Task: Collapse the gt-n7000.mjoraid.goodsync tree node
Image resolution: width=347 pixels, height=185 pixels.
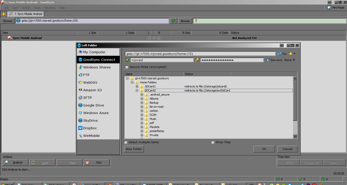Action: coord(127,78)
